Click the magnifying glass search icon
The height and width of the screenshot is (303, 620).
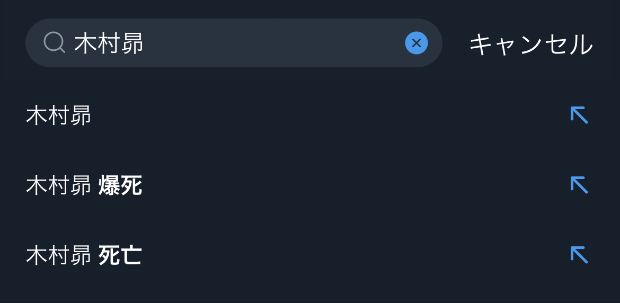tap(54, 42)
